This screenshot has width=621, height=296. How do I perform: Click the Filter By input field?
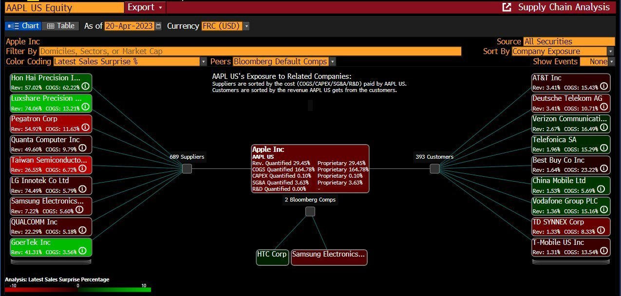point(250,51)
